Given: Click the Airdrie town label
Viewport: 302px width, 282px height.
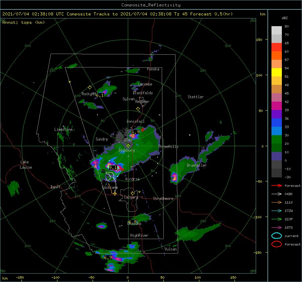Looking at the screenshot, I should click(x=132, y=179).
